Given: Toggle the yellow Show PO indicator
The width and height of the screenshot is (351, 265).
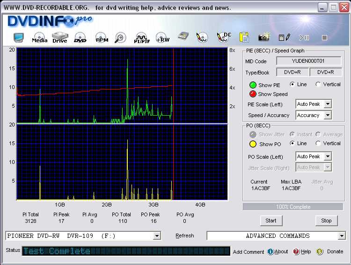Looking at the screenshot, I should [x=253, y=144].
